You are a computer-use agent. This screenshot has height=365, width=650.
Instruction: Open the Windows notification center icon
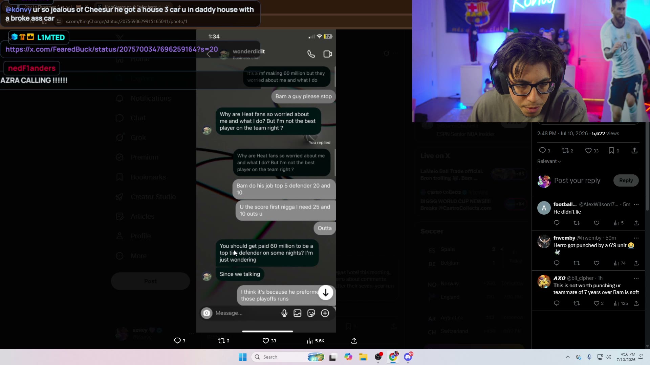641,357
